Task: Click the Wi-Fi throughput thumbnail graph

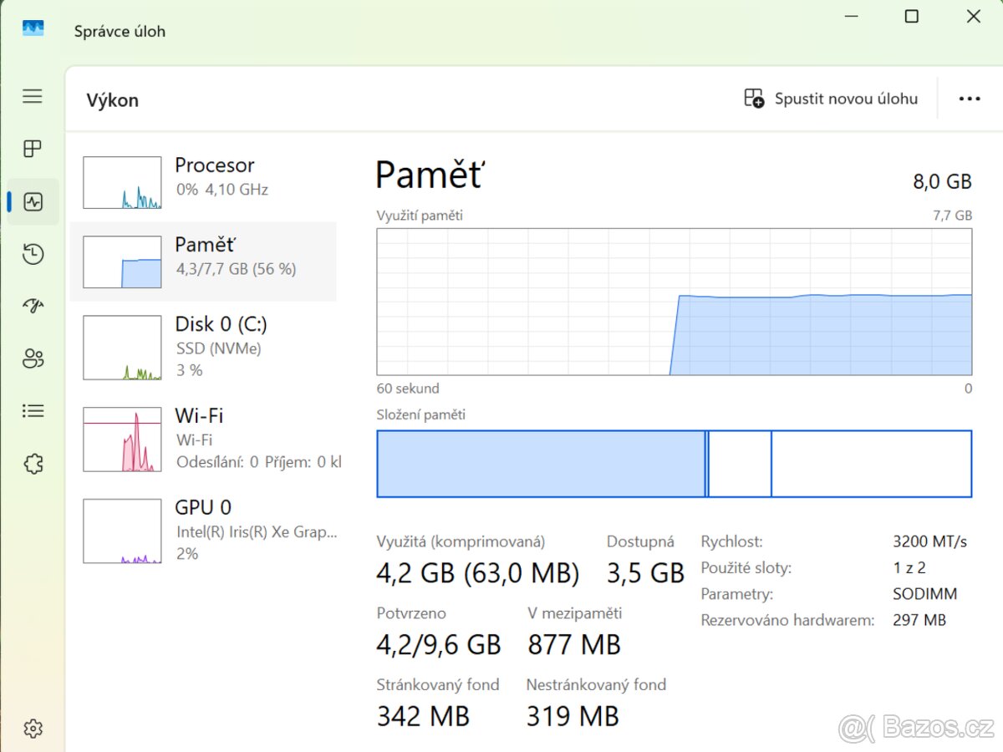Action: [122, 440]
